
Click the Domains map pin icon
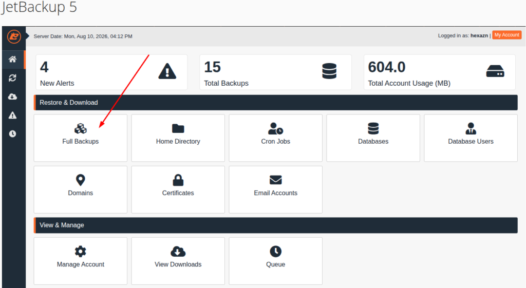point(81,180)
